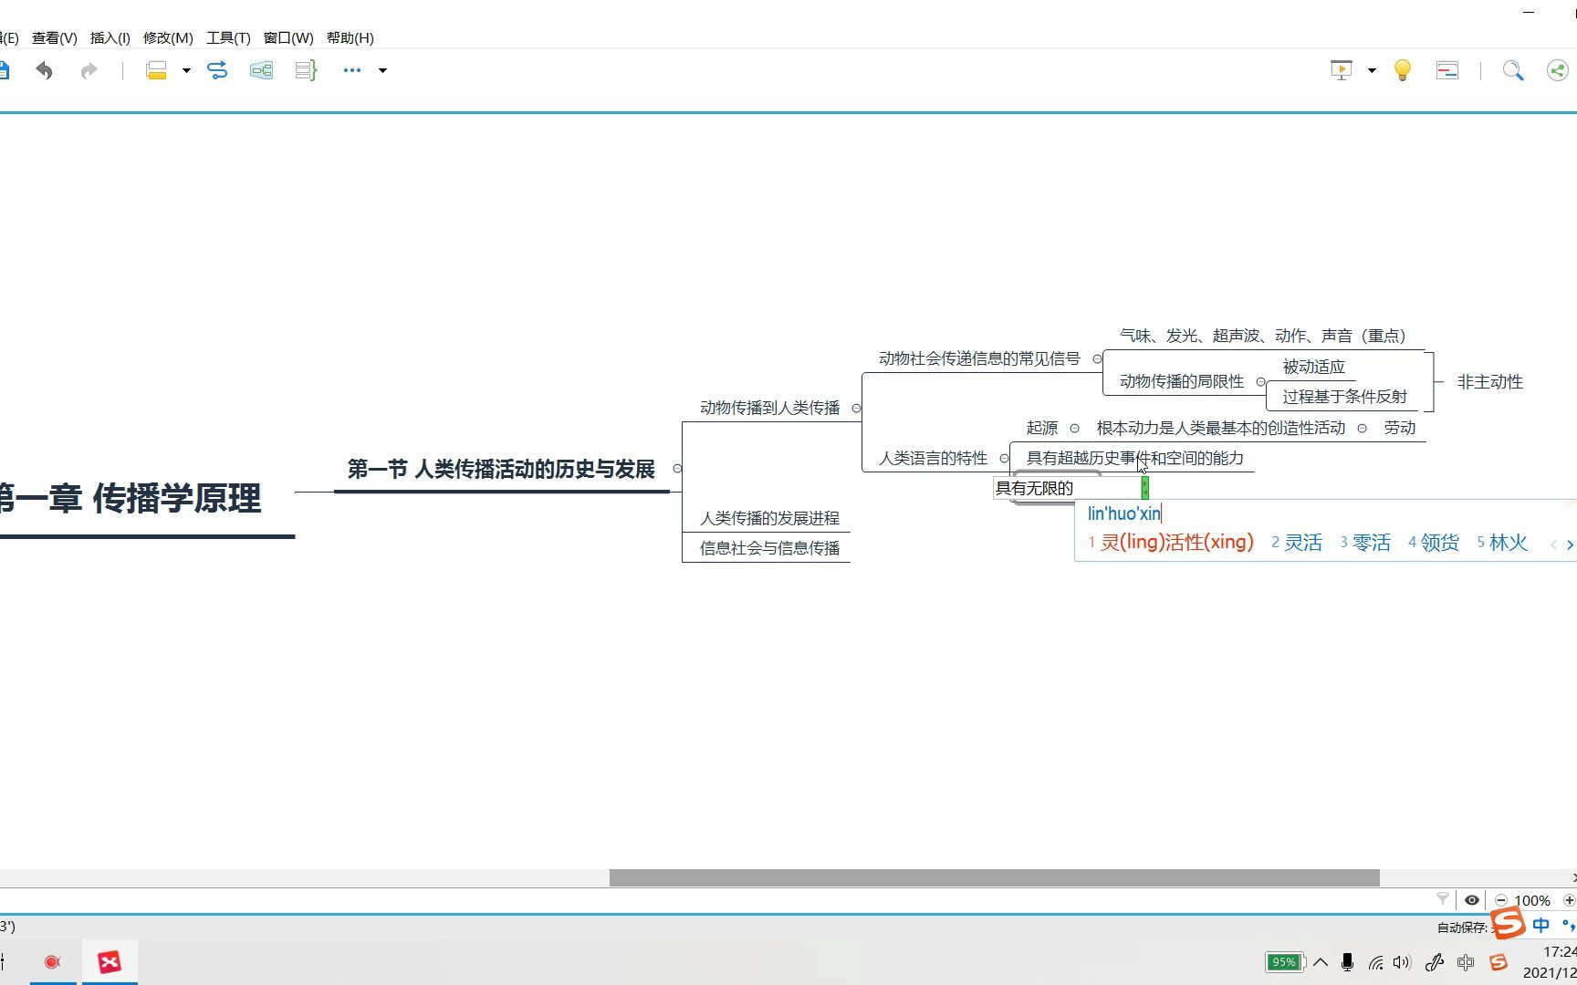Select the 第一章 传播学原理 central topic

[131, 499]
